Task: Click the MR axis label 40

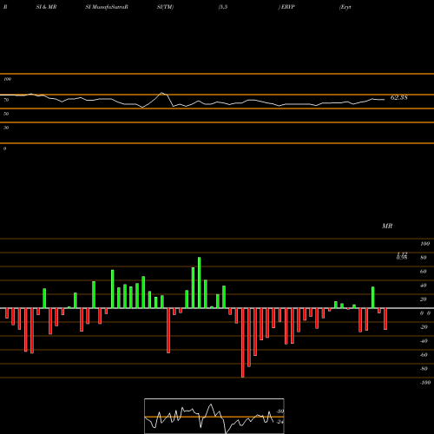Action: (424, 286)
